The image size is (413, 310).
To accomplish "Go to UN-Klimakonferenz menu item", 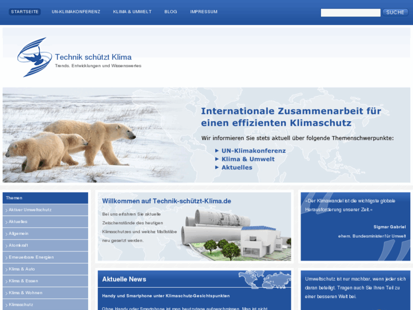I will click(x=76, y=12).
